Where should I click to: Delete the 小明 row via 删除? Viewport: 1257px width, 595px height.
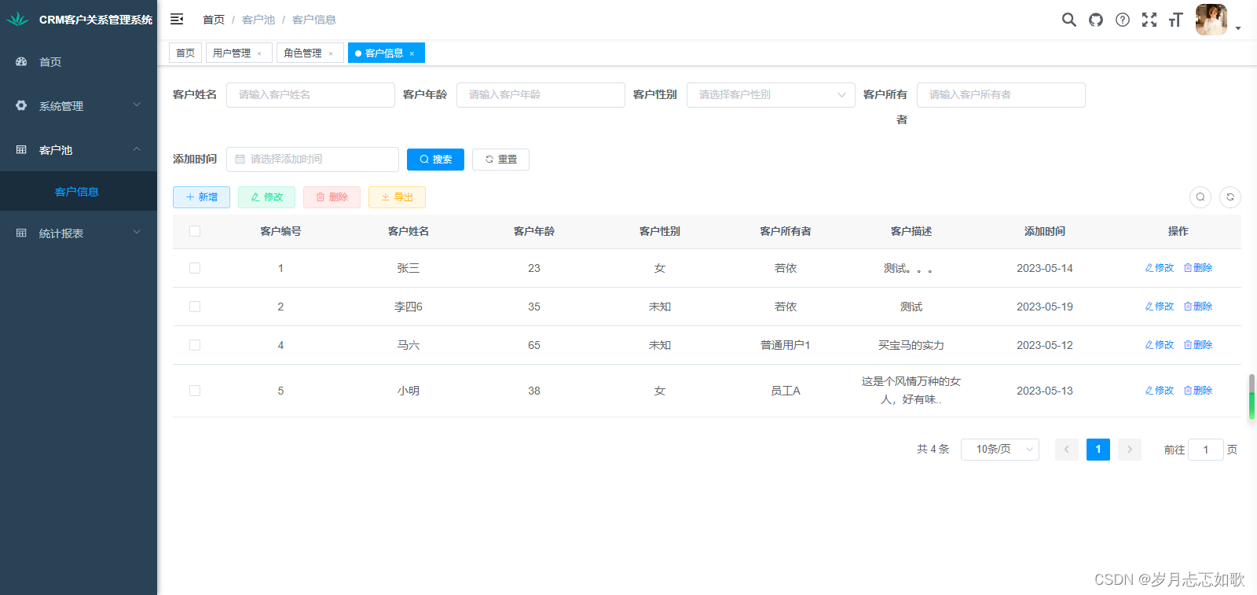(1198, 390)
